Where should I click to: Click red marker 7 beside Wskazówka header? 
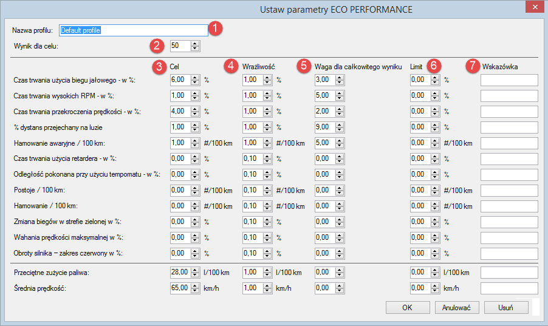click(471, 66)
